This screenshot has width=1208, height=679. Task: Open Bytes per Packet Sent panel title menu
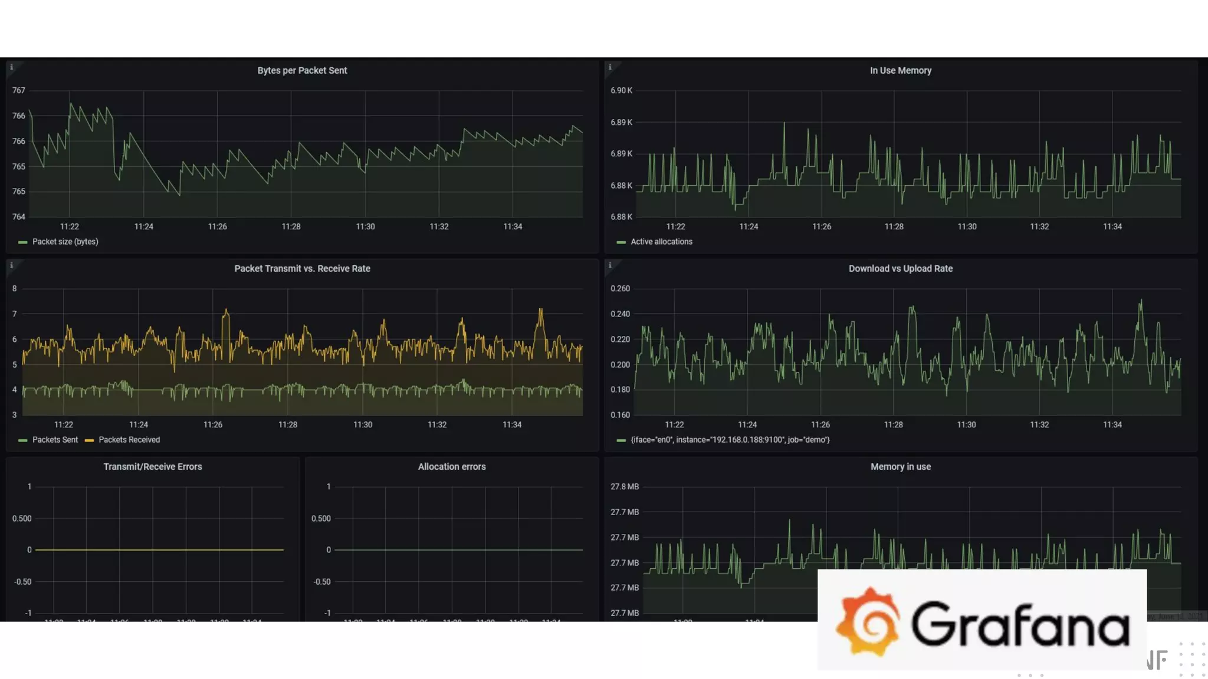click(302, 71)
